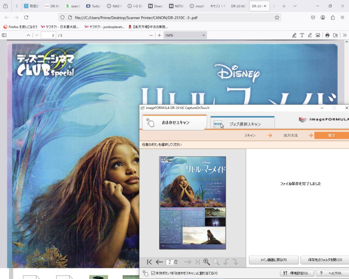Zoom in on the scan preview
This screenshot has width=349, height=279.
click(207, 262)
